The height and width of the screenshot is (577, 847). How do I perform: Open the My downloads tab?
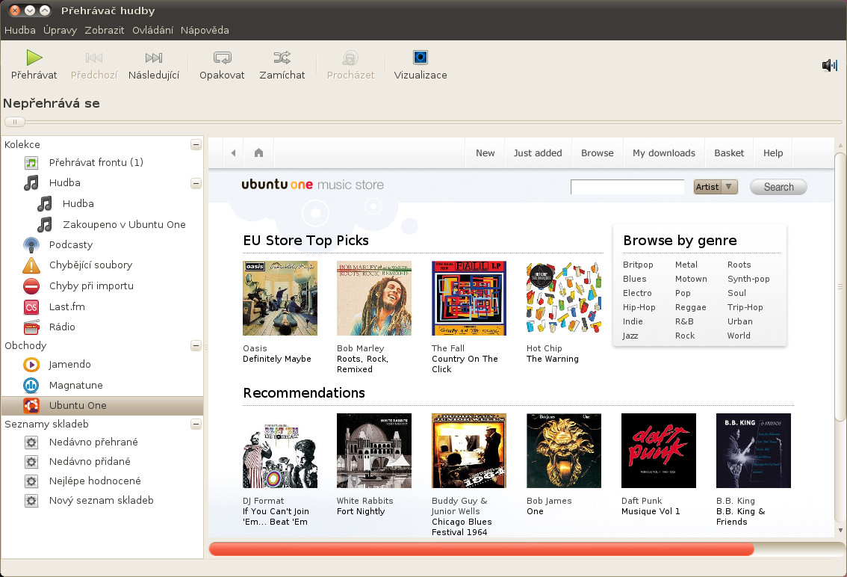[x=664, y=153]
